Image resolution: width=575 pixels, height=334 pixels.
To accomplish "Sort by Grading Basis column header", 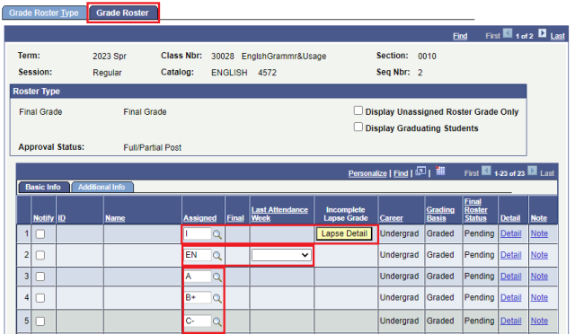I will pos(440,214).
